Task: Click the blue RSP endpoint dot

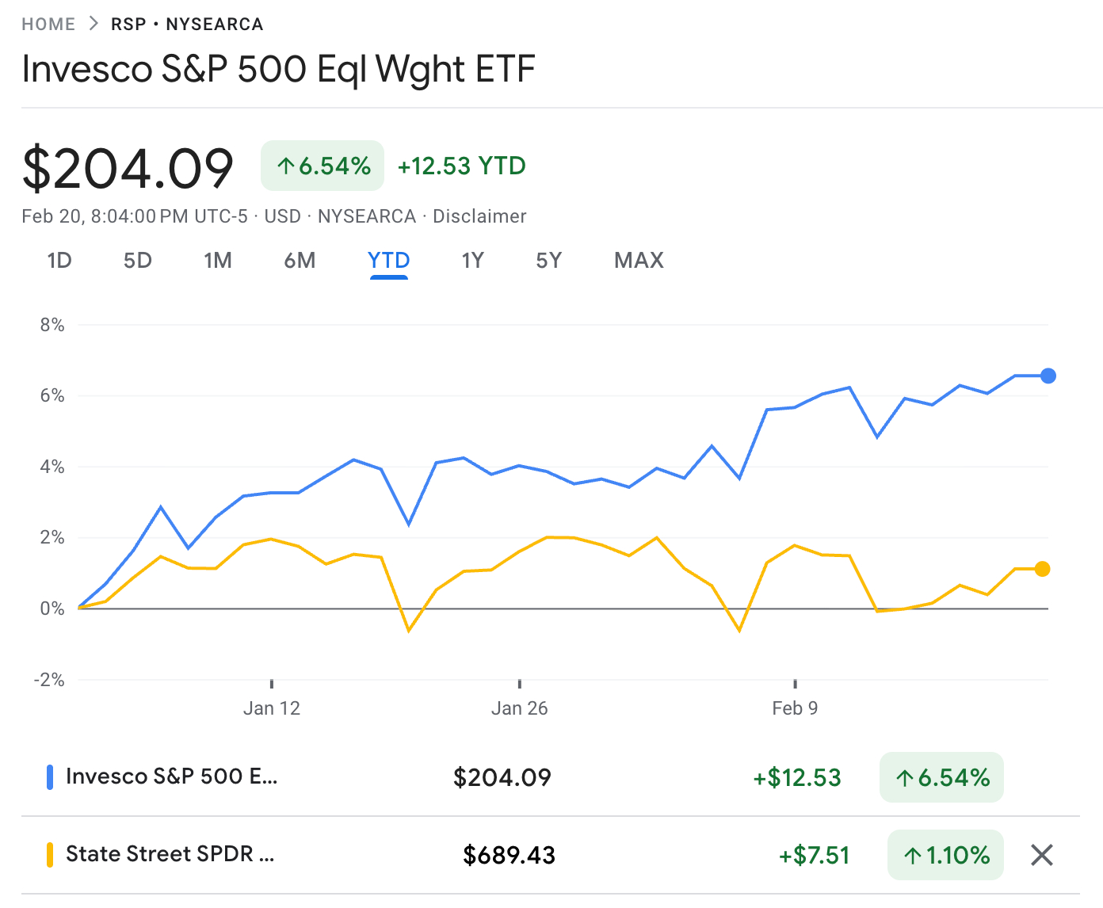Action: pyautogui.click(x=1048, y=376)
